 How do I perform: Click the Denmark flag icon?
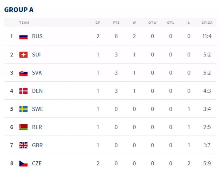[23, 91]
